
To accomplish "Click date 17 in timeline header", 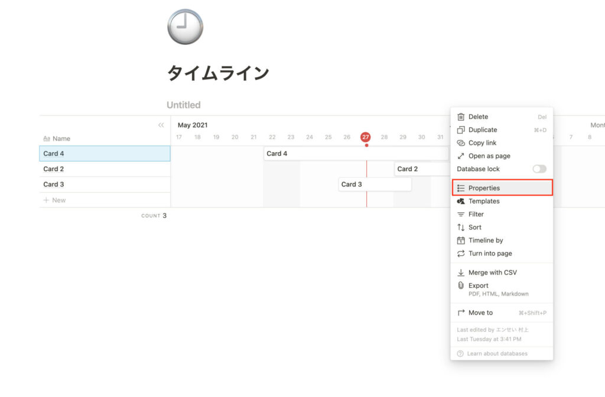I will click(x=178, y=137).
